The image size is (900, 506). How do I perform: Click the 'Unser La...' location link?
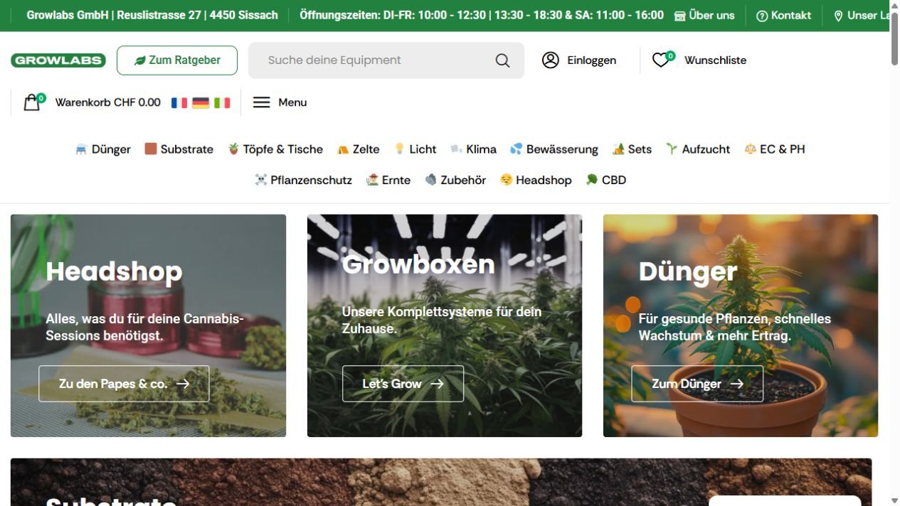861,15
